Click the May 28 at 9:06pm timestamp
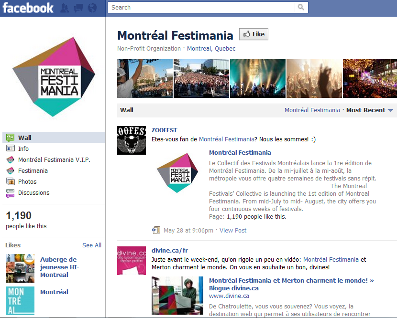This screenshot has height=318, width=397. click(x=188, y=230)
